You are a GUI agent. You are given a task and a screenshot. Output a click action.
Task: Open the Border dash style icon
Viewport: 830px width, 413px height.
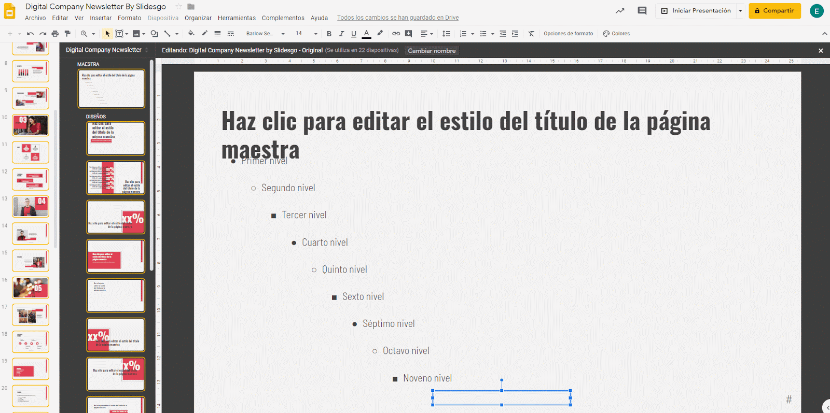[x=230, y=34]
